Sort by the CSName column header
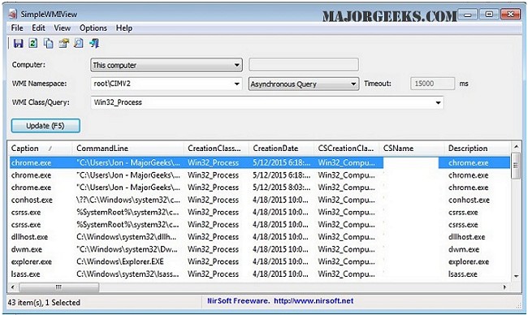 tap(412, 149)
